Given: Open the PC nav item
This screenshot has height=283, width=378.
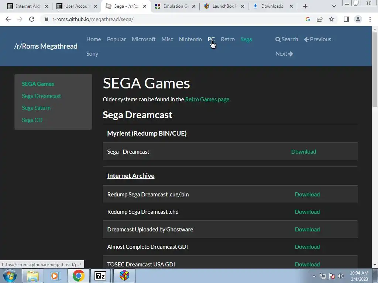Looking at the screenshot, I should pos(211,39).
